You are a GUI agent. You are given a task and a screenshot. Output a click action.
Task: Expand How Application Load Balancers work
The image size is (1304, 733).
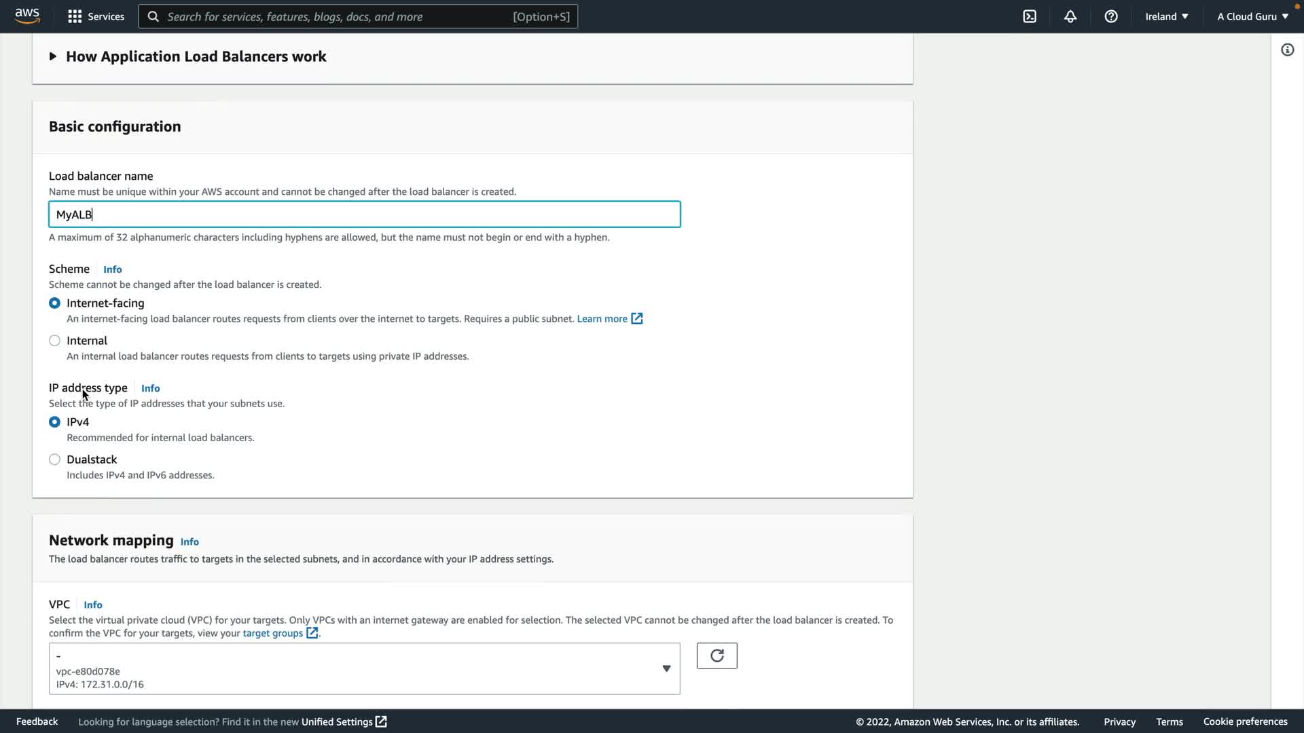(x=53, y=56)
